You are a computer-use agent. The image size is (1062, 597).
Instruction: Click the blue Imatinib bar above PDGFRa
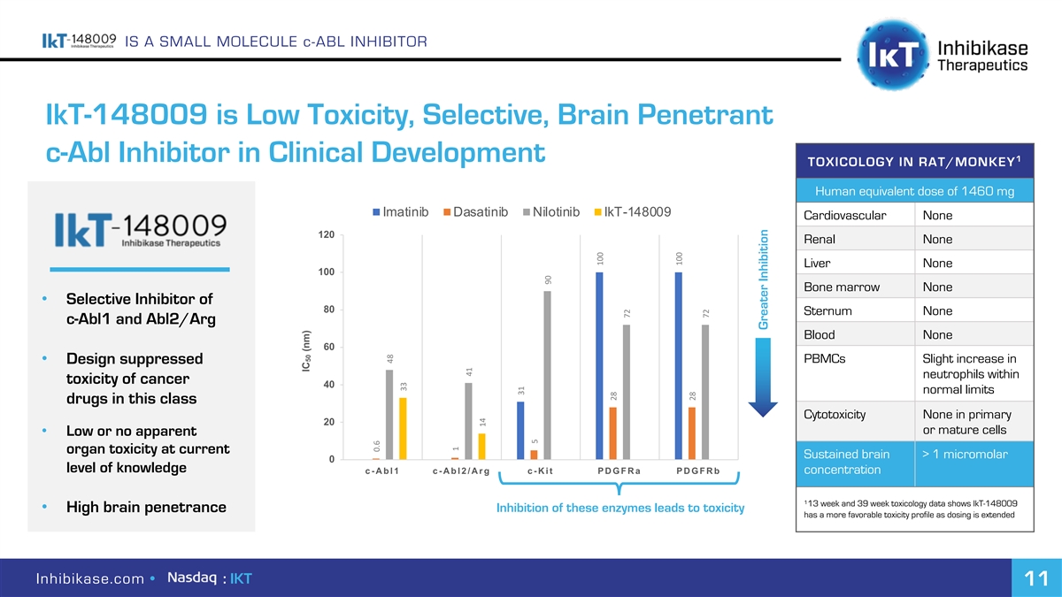pos(599,365)
